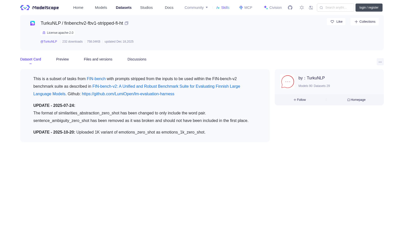The image size is (404, 252).
Task: Switch to Files and versions tab
Action: point(98,59)
